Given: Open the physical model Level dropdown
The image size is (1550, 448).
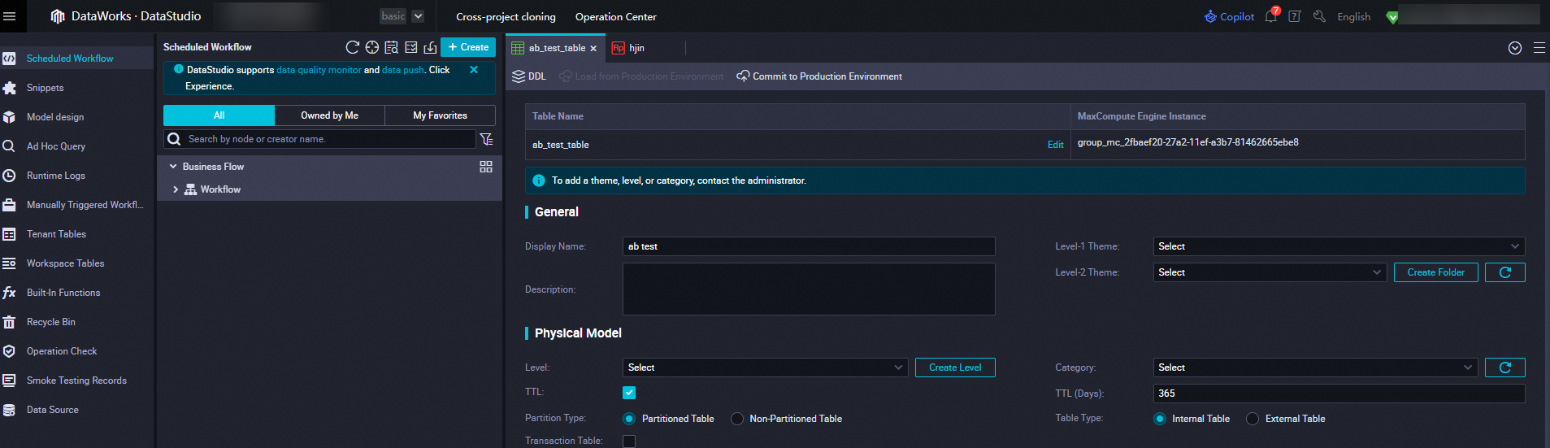Looking at the screenshot, I should pos(764,368).
